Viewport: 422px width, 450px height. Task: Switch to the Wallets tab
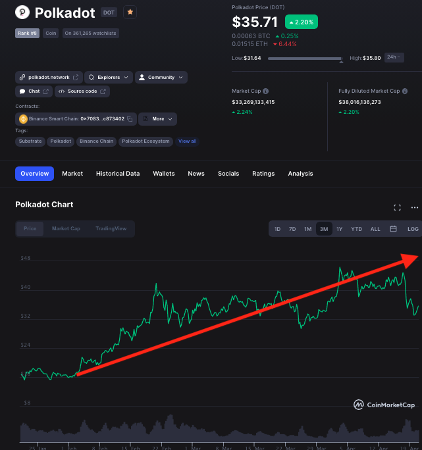pos(164,174)
